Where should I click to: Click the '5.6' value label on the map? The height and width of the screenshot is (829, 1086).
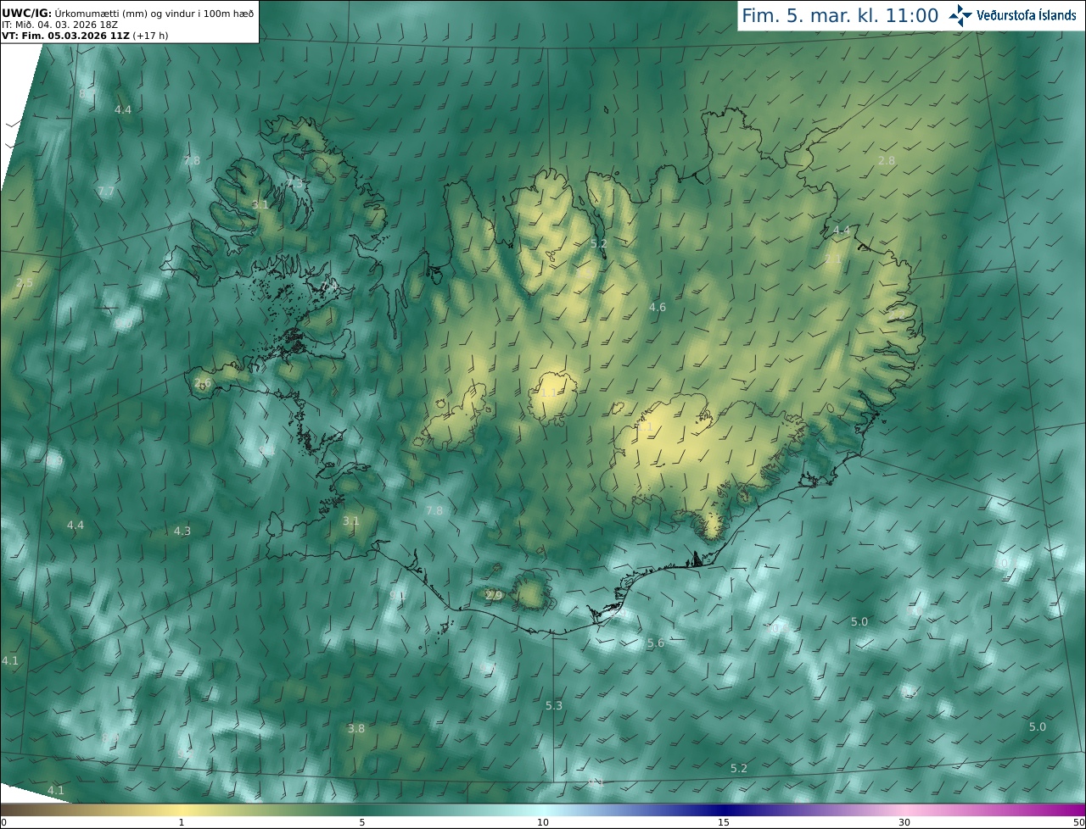[656, 643]
